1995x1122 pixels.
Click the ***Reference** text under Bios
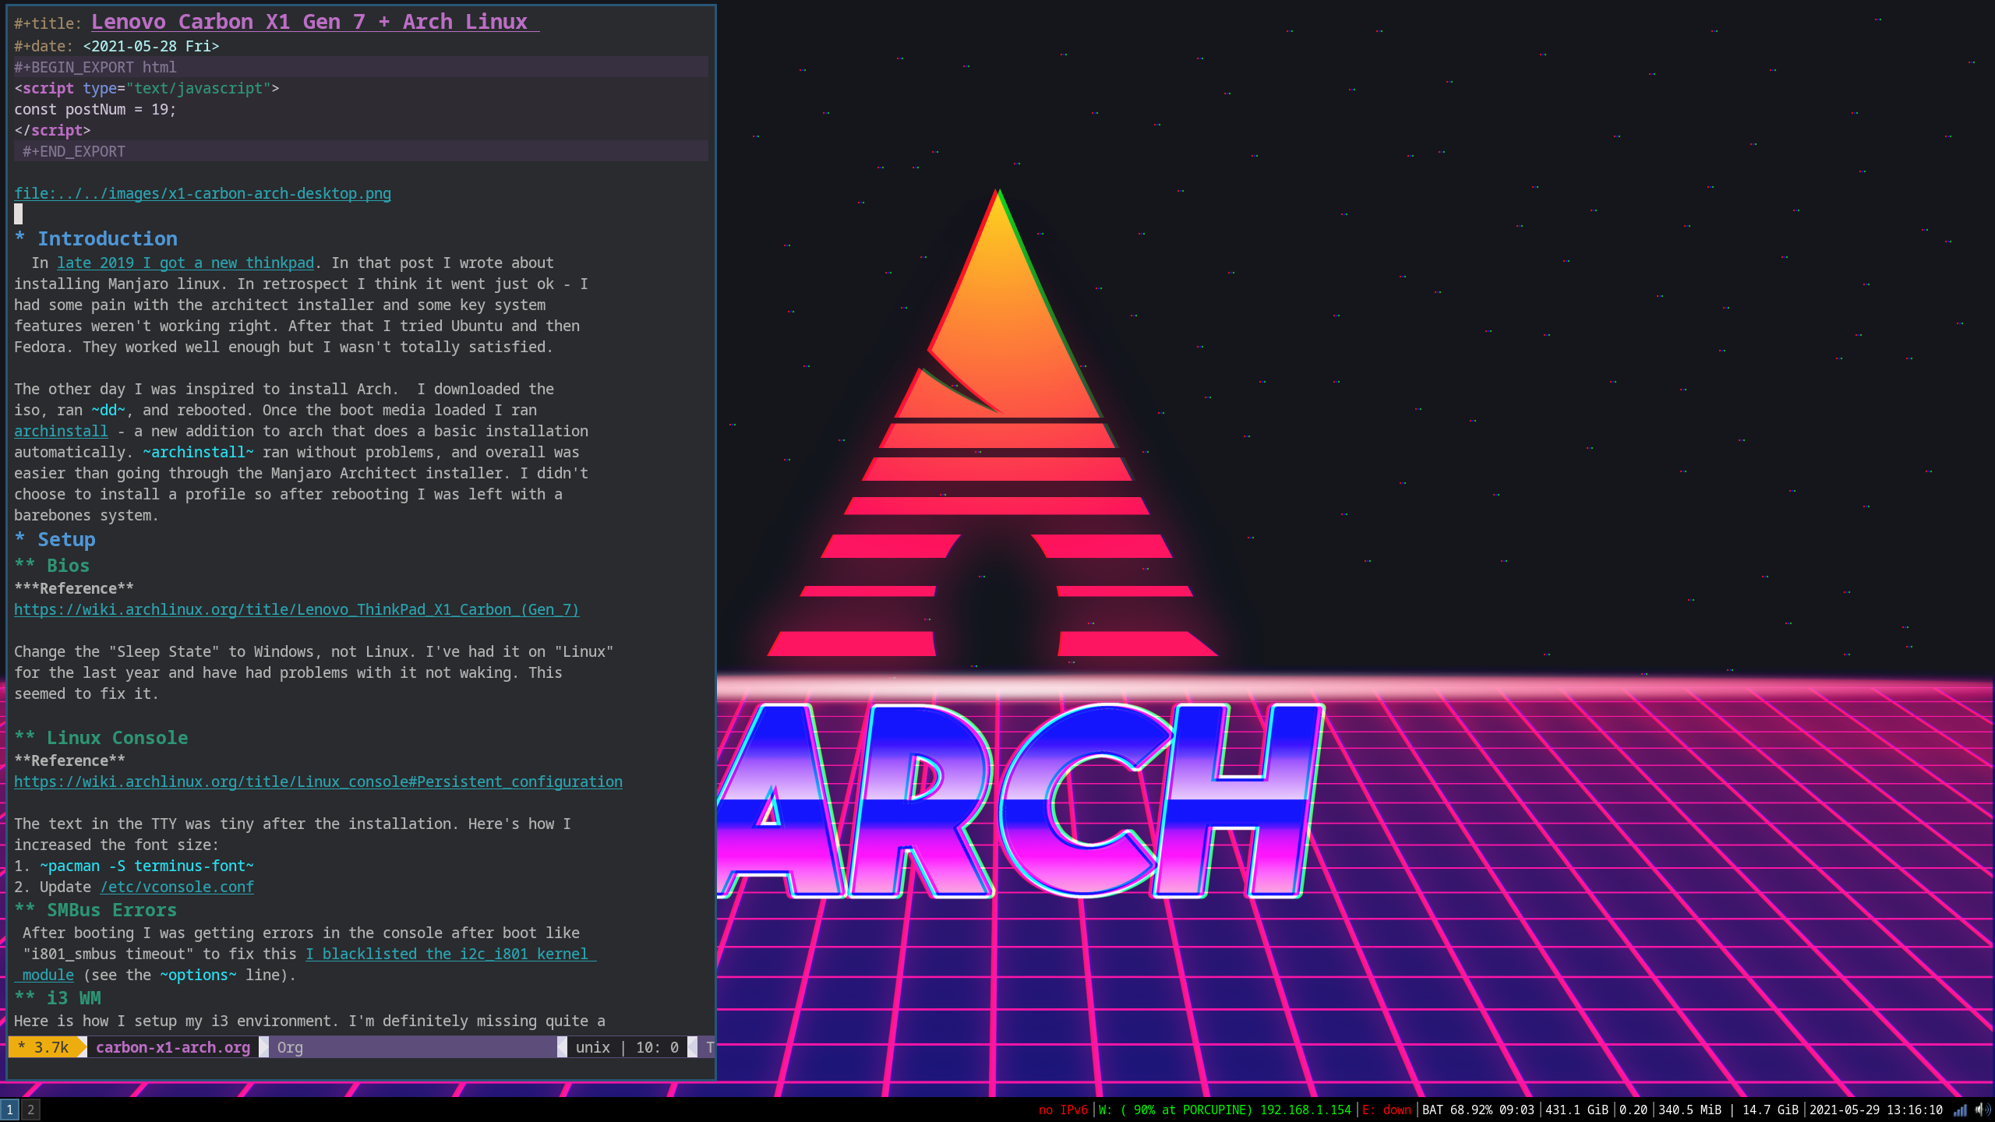[74, 588]
